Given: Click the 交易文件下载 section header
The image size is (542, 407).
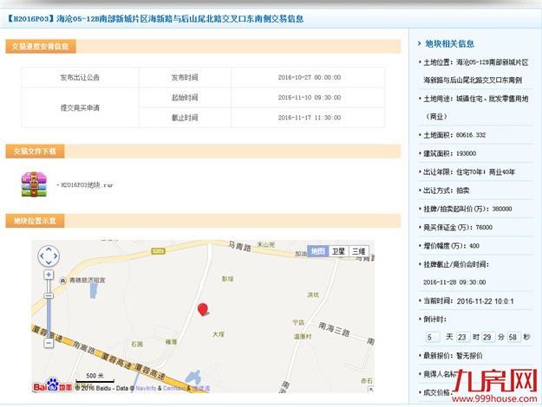Looking at the screenshot, I should [x=35, y=152].
